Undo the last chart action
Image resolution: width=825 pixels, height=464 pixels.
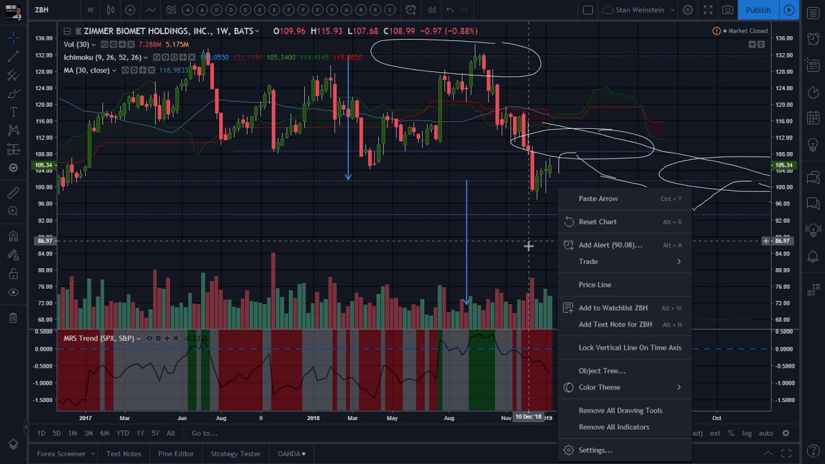coord(450,10)
